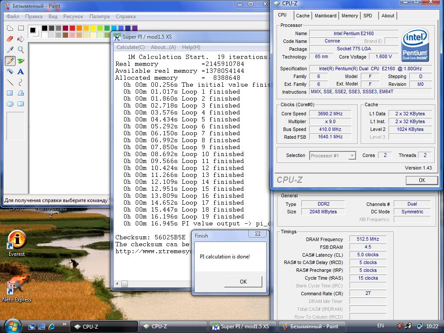Open the Справка menu in Paint
This screenshot has height=333, width=444.
[x=125, y=16]
